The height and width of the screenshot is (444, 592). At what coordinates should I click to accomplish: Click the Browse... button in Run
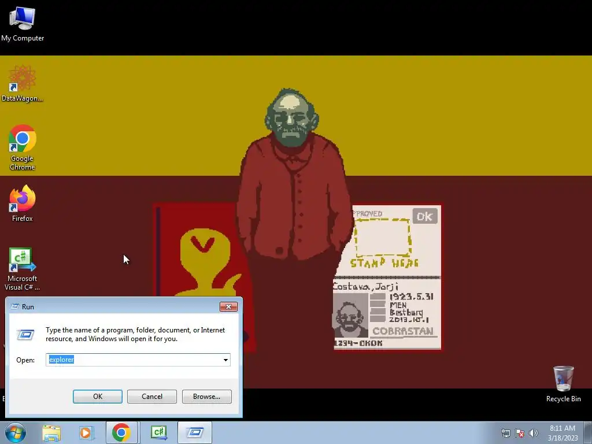[206, 397]
